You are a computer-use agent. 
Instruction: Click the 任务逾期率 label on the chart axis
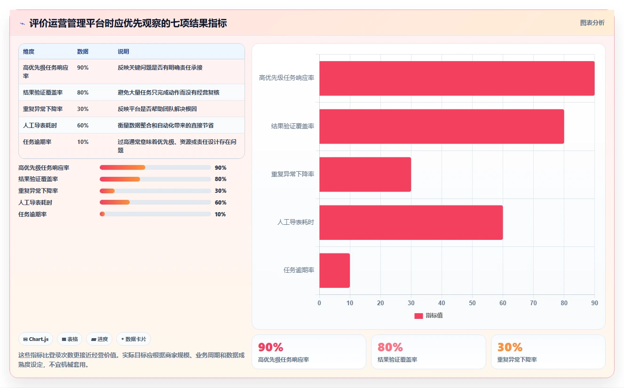299,270
